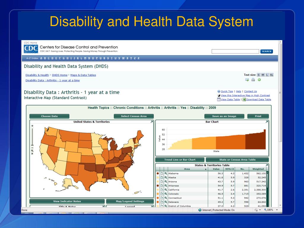Open Map/Legend Settings

(x=130, y=201)
